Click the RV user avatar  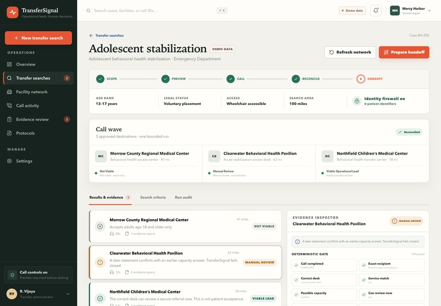(x=12, y=294)
